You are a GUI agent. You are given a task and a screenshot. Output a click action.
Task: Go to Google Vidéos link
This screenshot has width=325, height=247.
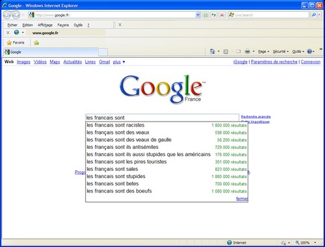point(40,62)
